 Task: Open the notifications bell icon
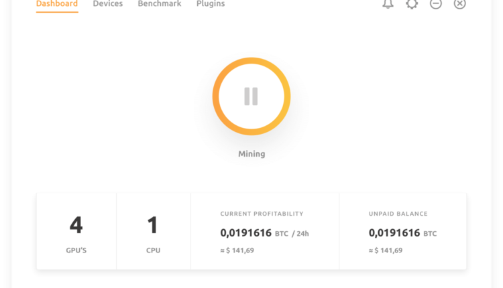pos(388,4)
